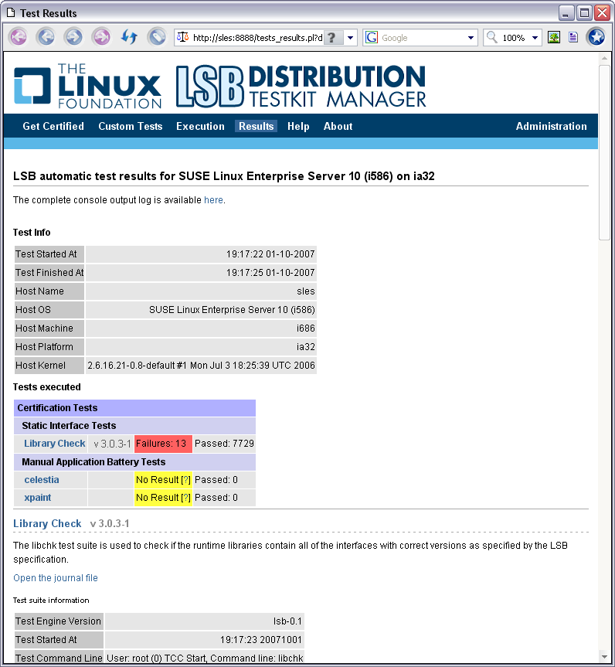Click the 'No Result' text in celestia row

[157, 480]
